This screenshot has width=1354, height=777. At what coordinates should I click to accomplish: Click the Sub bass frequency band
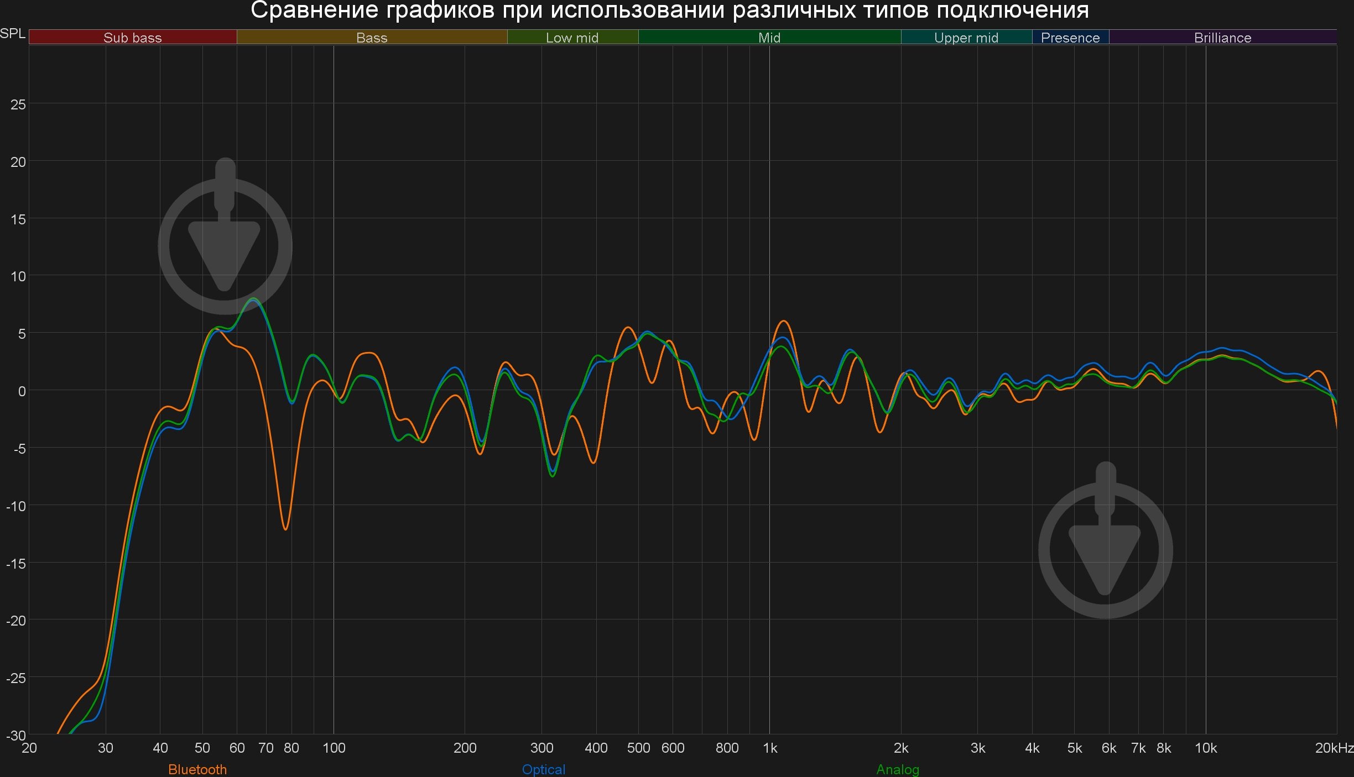(133, 38)
